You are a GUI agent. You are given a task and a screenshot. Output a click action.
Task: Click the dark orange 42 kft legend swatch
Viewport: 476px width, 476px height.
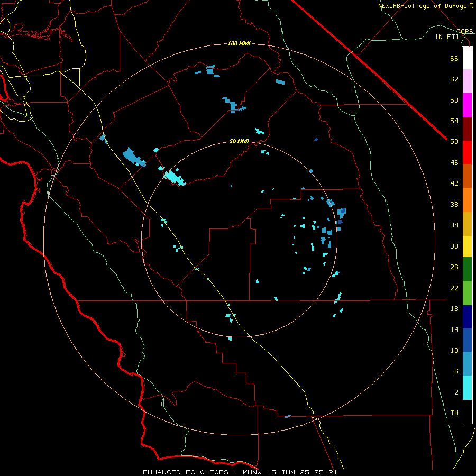(x=467, y=176)
